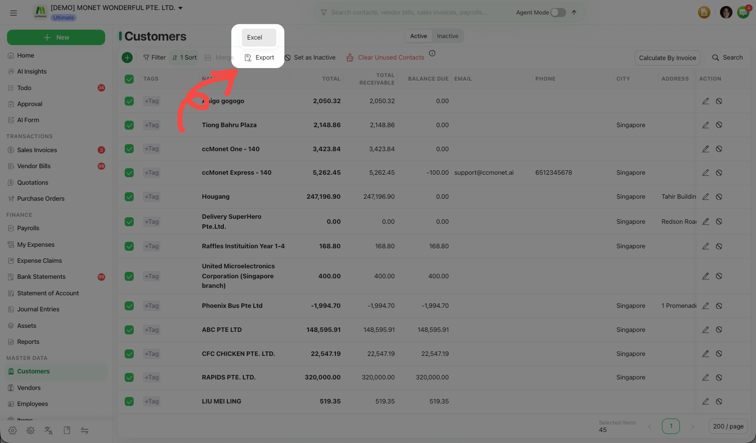Screen dimensions: 756x443
Task: Click Clear Unused Contacts
Action: click(x=386, y=58)
